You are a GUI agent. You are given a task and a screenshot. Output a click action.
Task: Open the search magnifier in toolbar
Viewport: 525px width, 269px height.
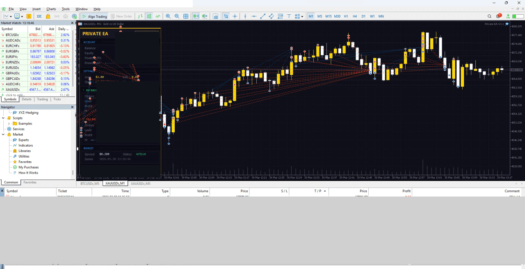click(489, 16)
